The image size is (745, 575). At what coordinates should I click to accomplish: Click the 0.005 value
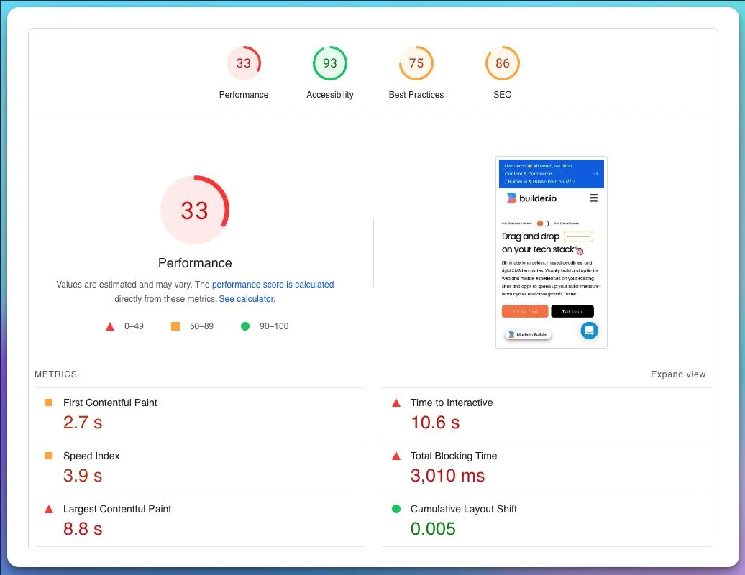pyautogui.click(x=433, y=528)
